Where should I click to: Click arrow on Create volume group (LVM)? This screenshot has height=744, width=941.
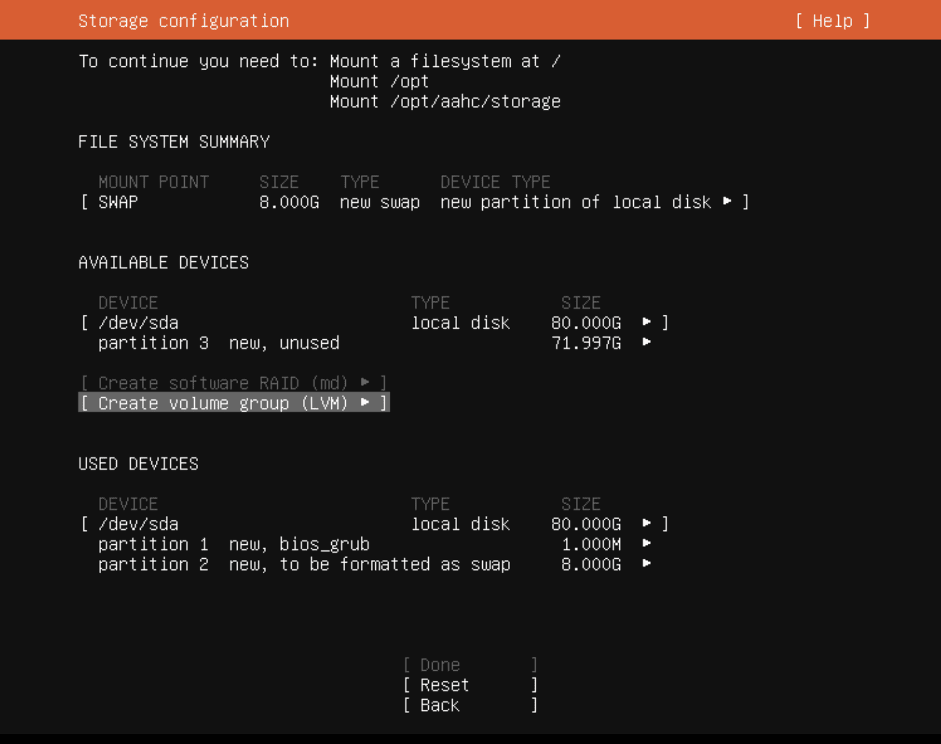coord(365,403)
